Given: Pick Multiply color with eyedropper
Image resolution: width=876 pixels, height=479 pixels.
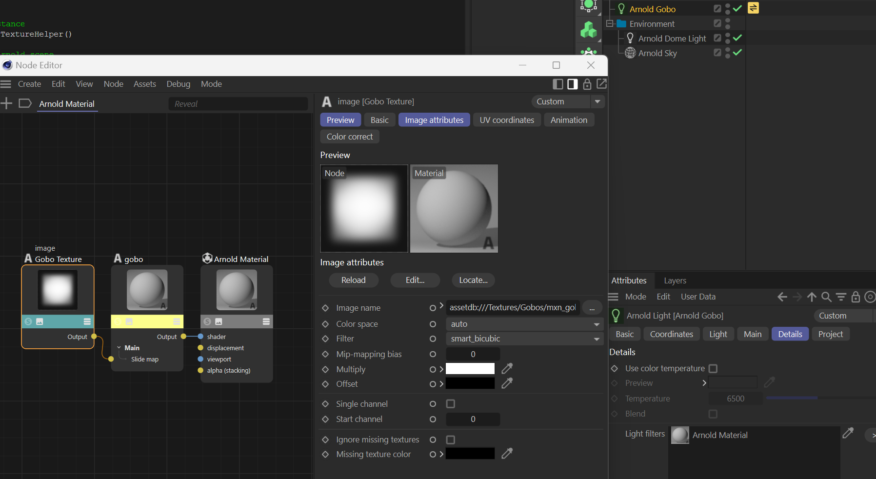Looking at the screenshot, I should 507,368.
